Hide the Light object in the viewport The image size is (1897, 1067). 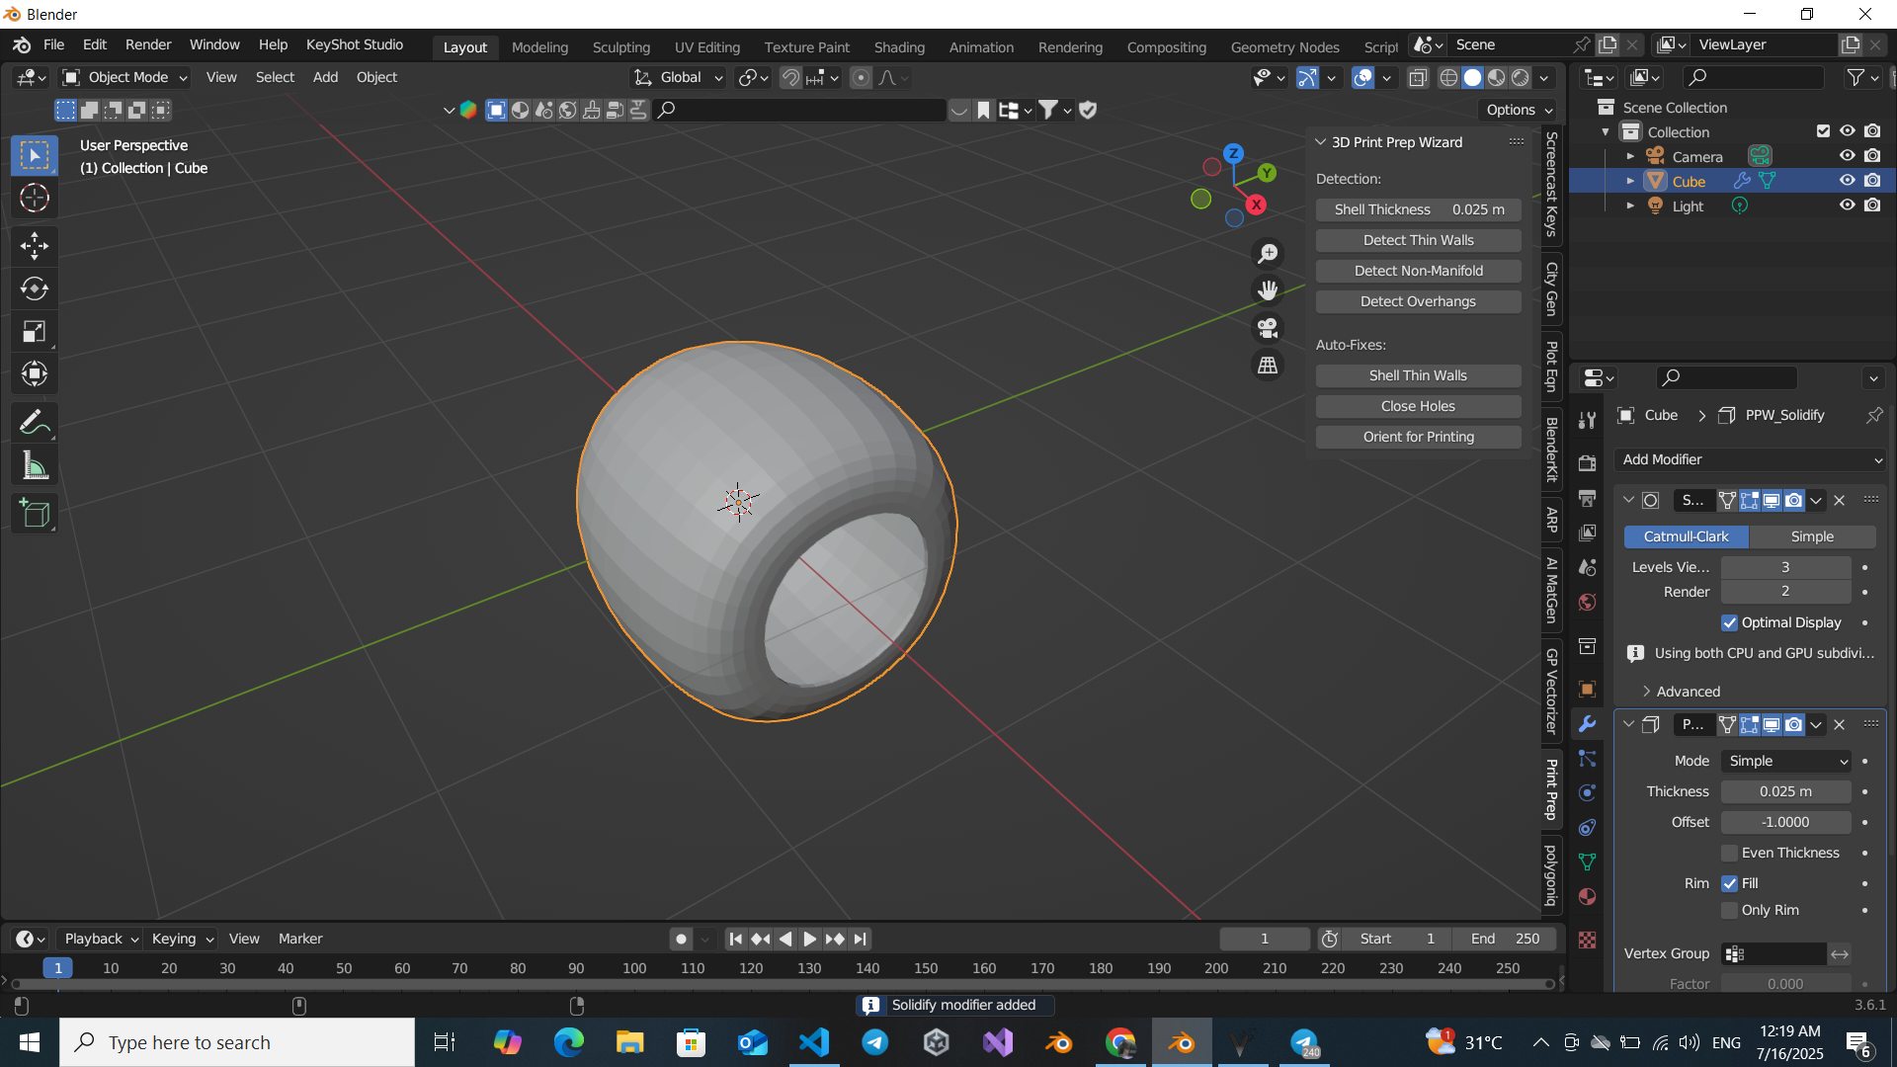pyautogui.click(x=1847, y=205)
